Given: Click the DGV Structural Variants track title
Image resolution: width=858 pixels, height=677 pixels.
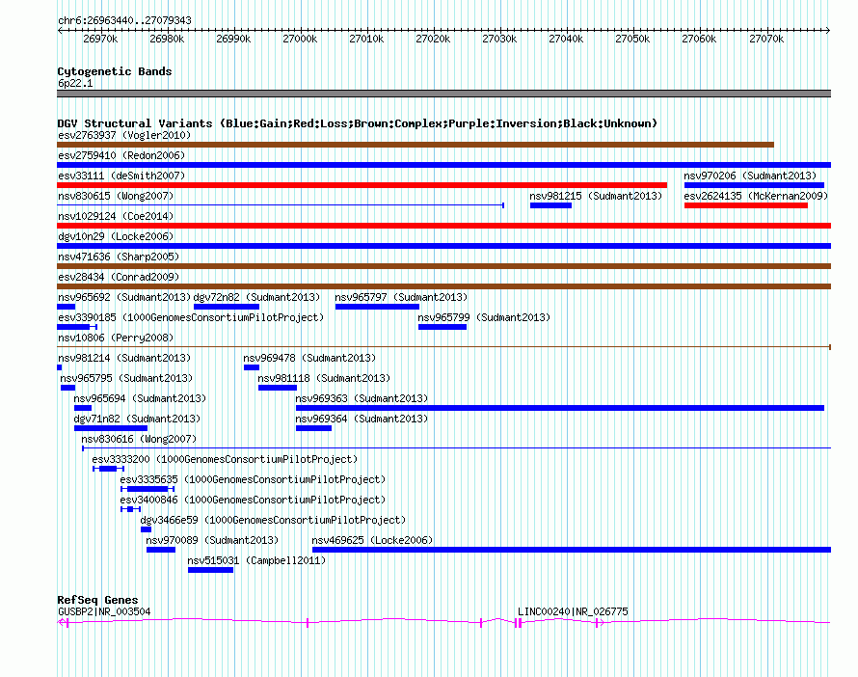Looking at the screenshot, I should [x=358, y=123].
